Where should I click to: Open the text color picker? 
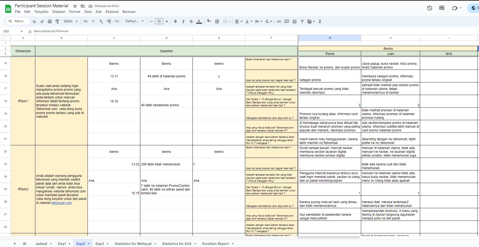point(199,21)
